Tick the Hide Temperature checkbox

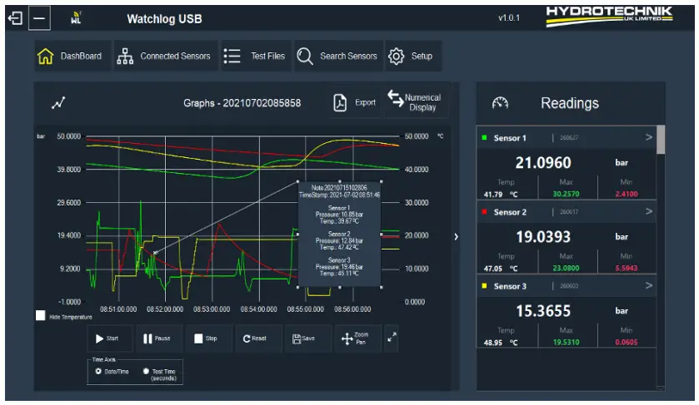(x=41, y=315)
